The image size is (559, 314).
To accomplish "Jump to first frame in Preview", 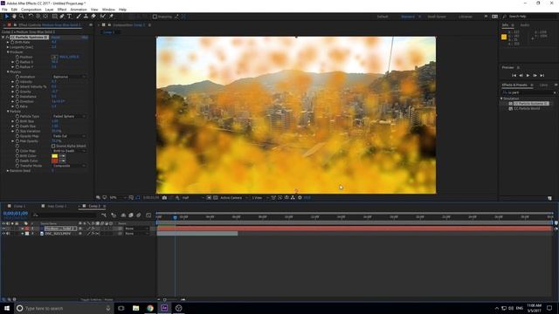I will [514, 76].
